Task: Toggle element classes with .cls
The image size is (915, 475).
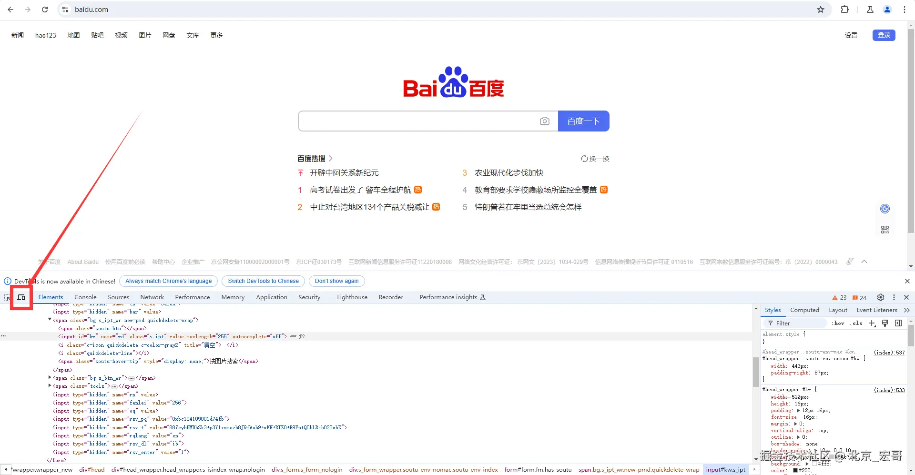Action: 856,323
